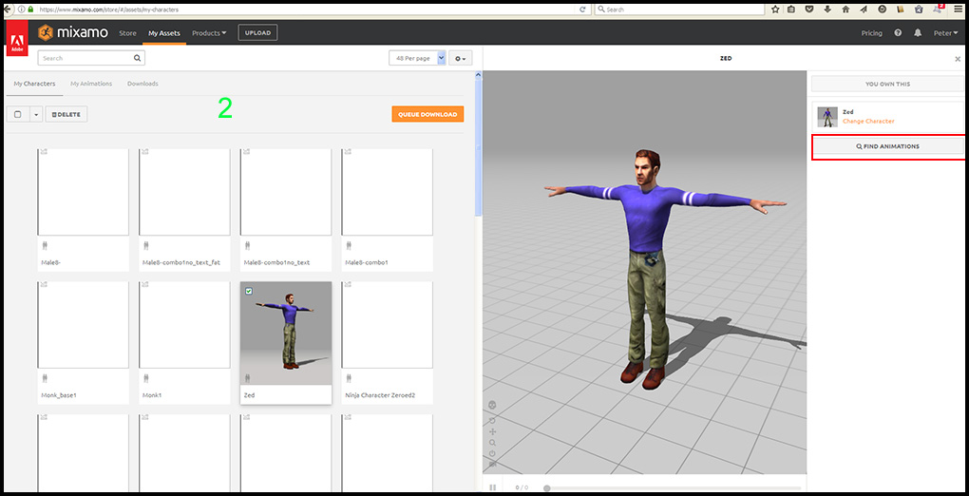Open the Firefox hamburger menu
The width and height of the screenshot is (969, 496).
pyautogui.click(x=958, y=10)
